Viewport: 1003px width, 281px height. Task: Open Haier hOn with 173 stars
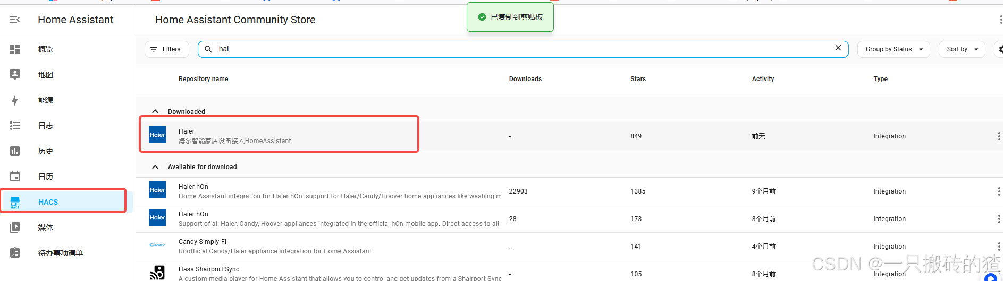569,219
